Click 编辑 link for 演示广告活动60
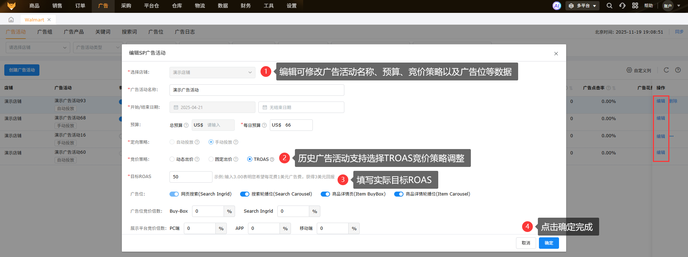The height and width of the screenshot is (257, 688). pos(661,153)
